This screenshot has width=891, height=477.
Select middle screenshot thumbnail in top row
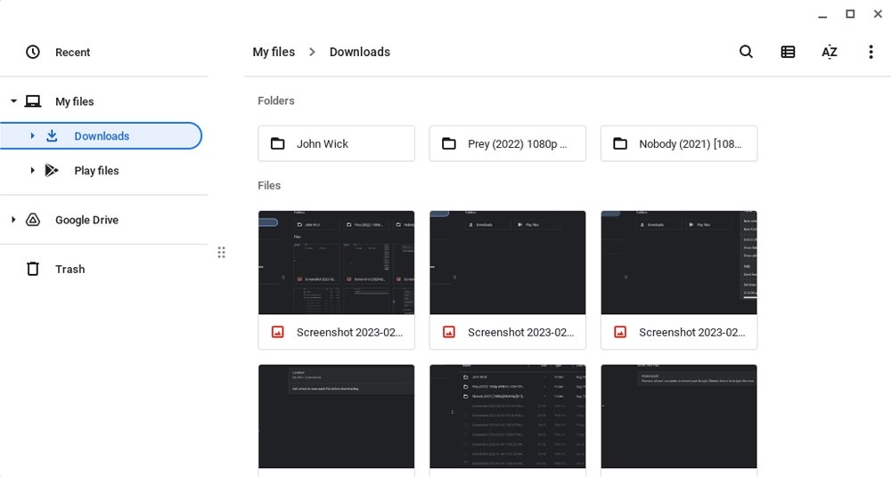click(x=508, y=263)
